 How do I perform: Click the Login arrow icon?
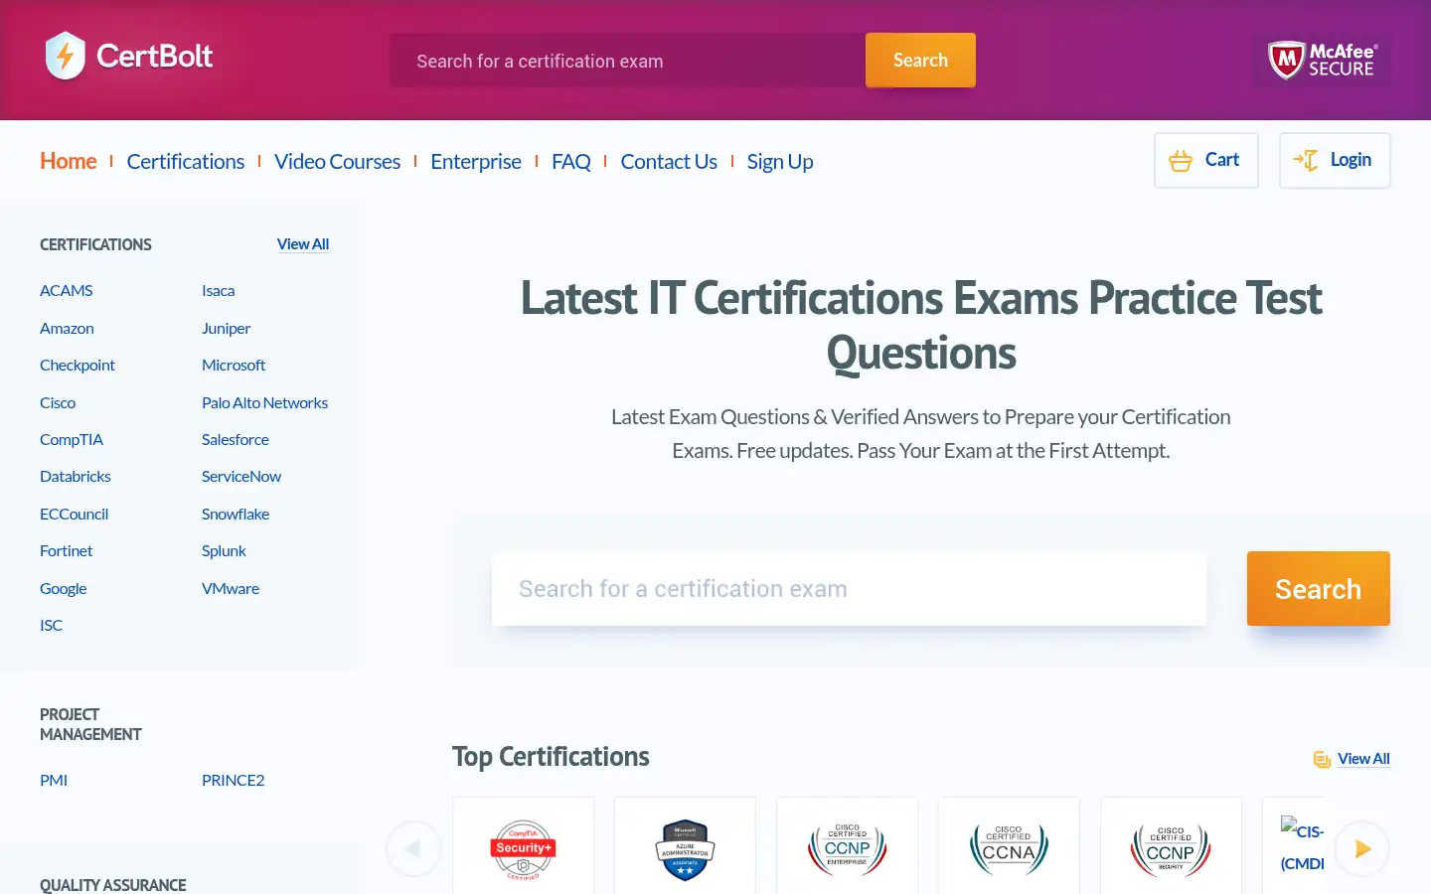(1306, 160)
